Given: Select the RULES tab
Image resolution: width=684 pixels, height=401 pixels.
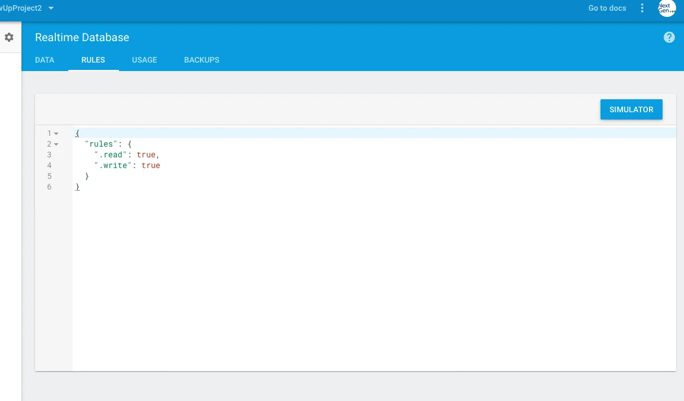Looking at the screenshot, I should coord(93,60).
